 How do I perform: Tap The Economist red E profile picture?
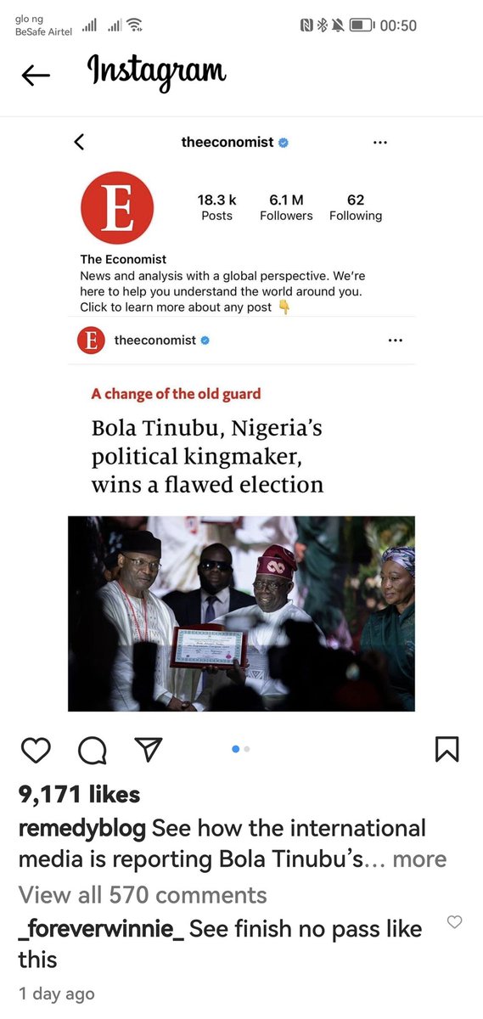point(116,208)
